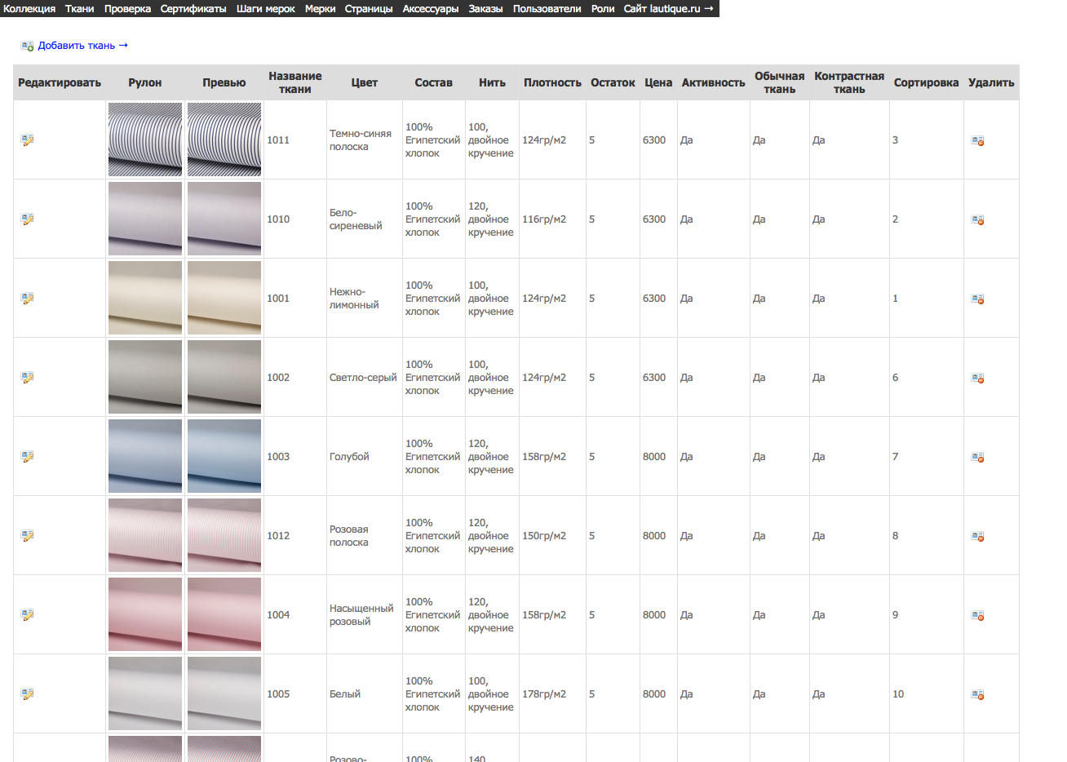Go to the Сертификаты menu item
This screenshot has height=762, width=1067.
click(193, 8)
